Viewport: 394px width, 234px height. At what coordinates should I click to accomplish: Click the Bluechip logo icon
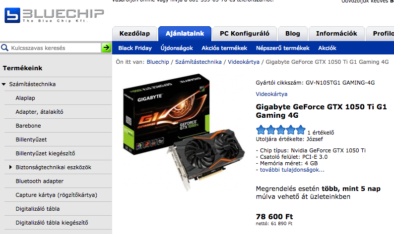[x=12, y=15]
